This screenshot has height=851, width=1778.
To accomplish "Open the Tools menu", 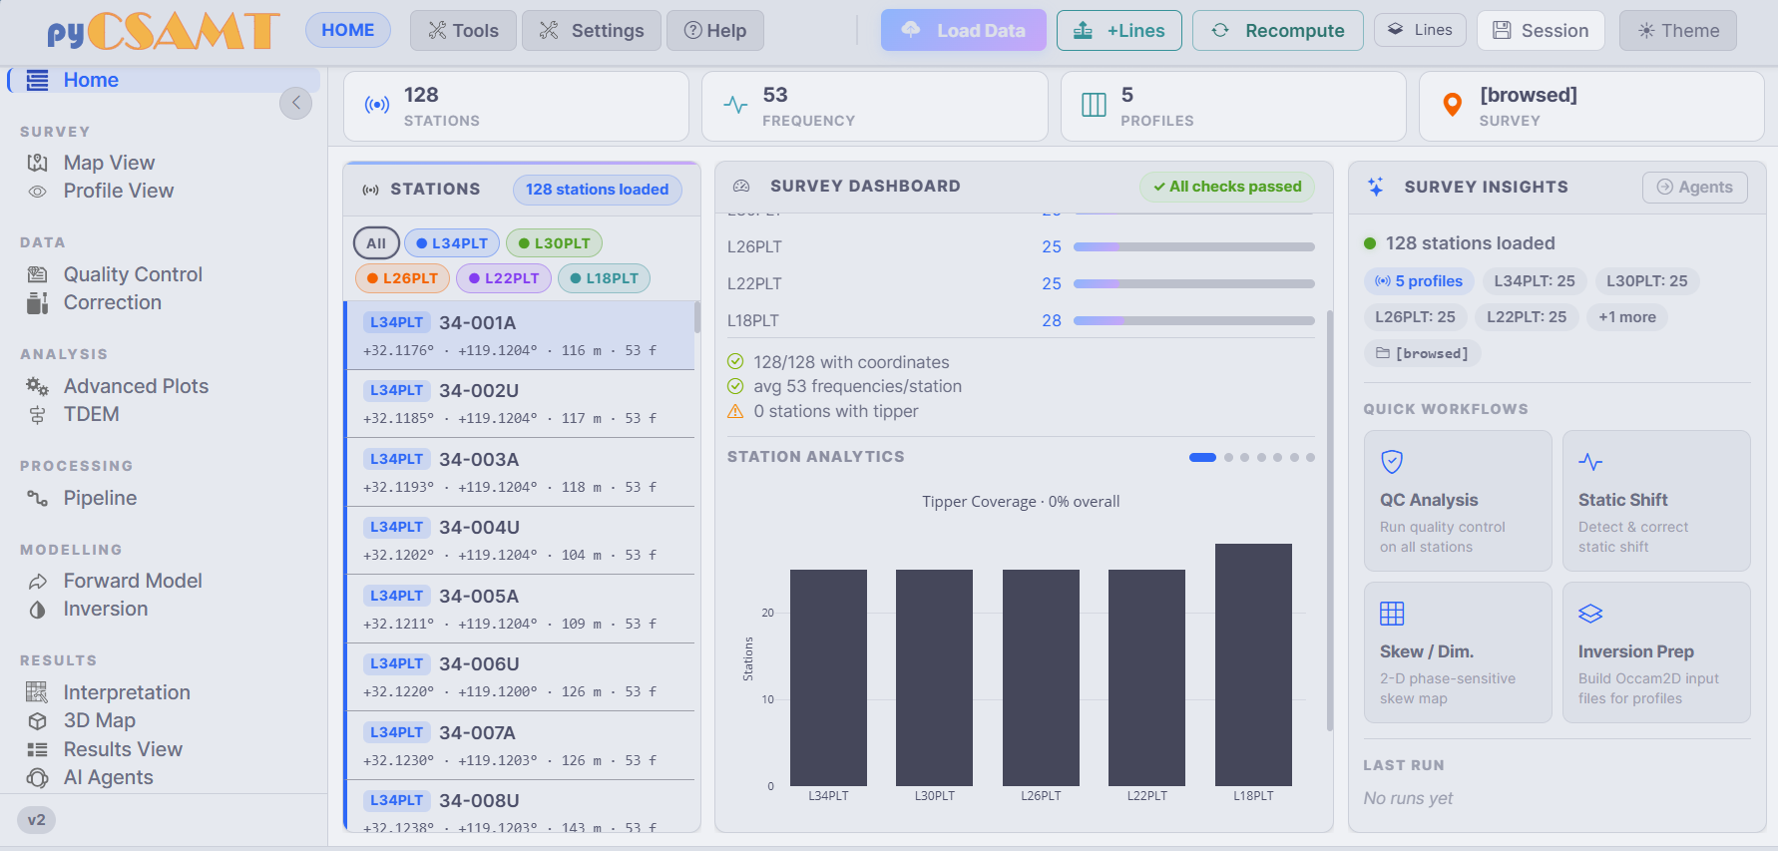I will (x=463, y=31).
